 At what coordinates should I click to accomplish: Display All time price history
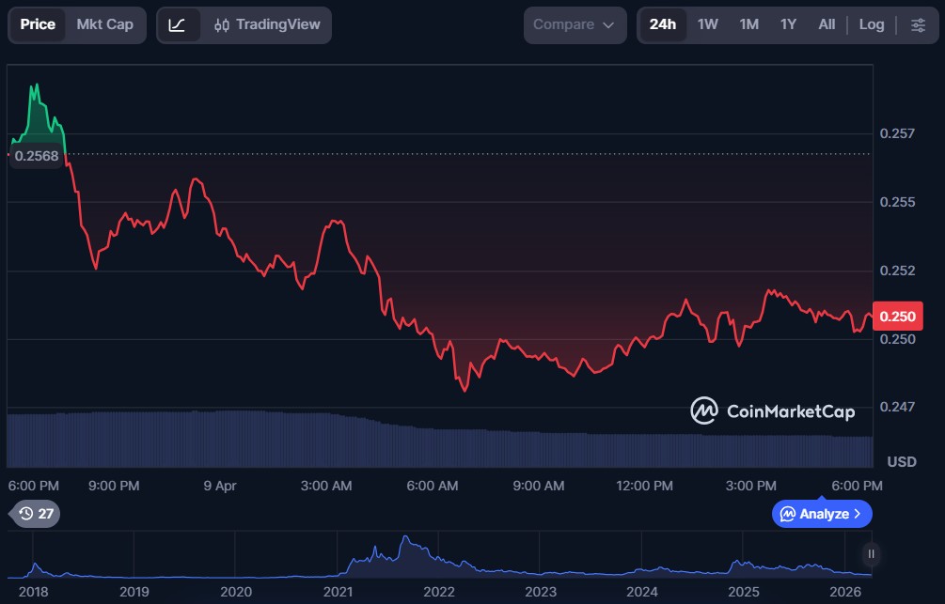pyautogui.click(x=827, y=24)
